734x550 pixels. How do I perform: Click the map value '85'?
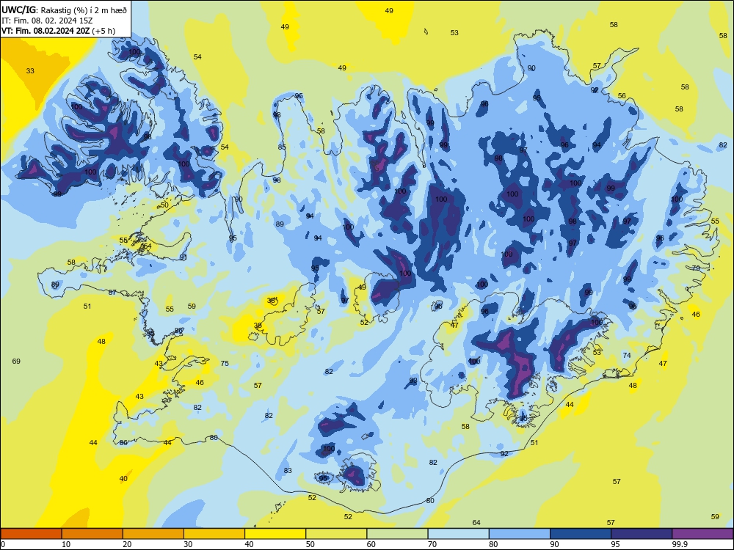click(x=282, y=147)
